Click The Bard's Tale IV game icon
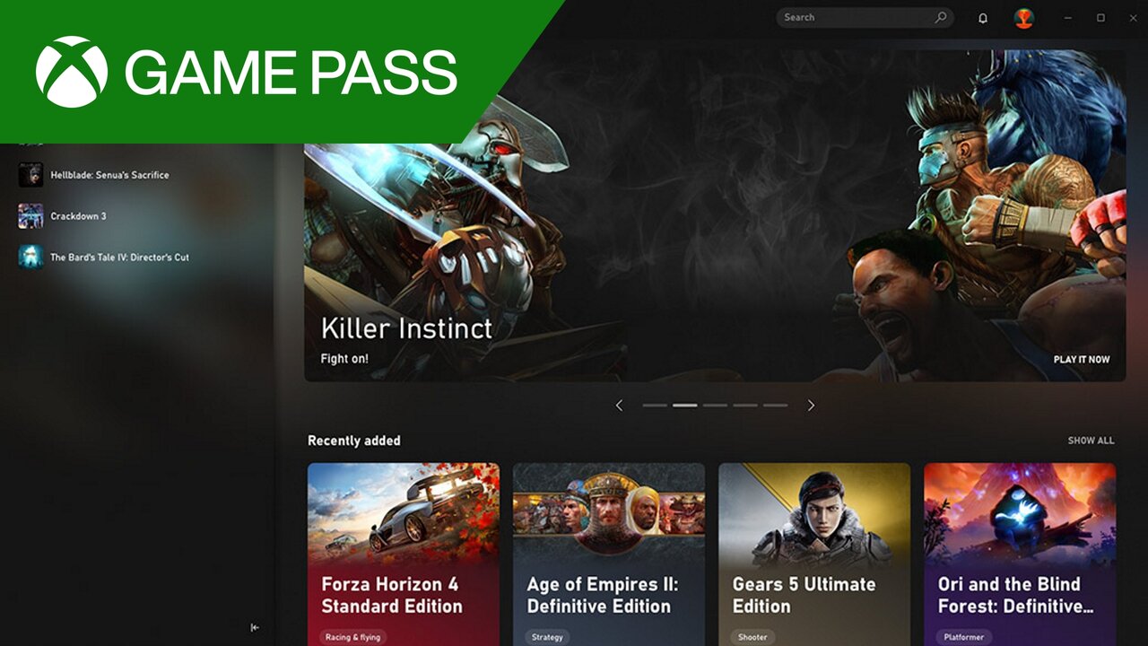Screen dimensions: 1148x646 30,258
